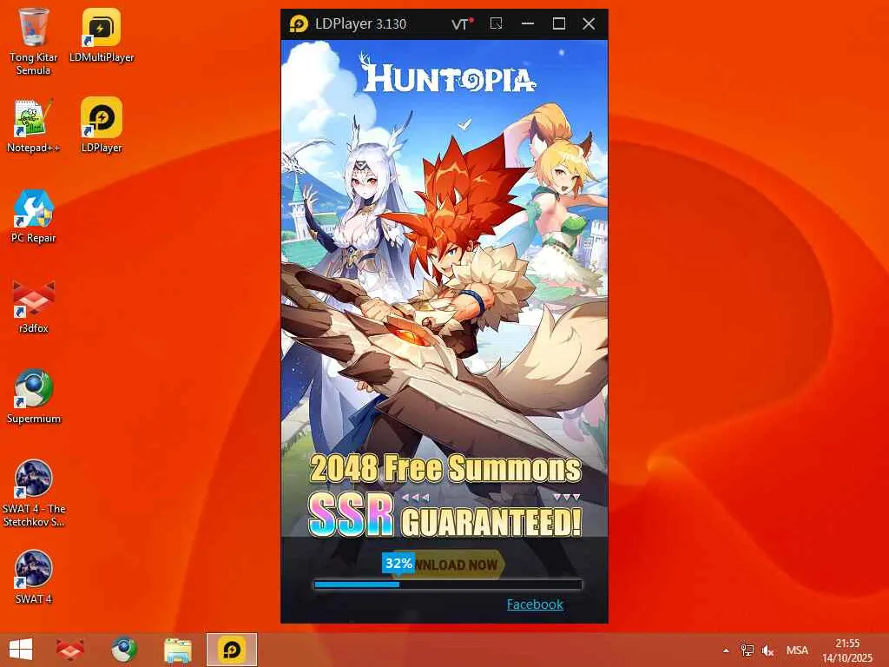Maximize the LDPlayer window
This screenshot has height=667, width=889.
[x=559, y=23]
